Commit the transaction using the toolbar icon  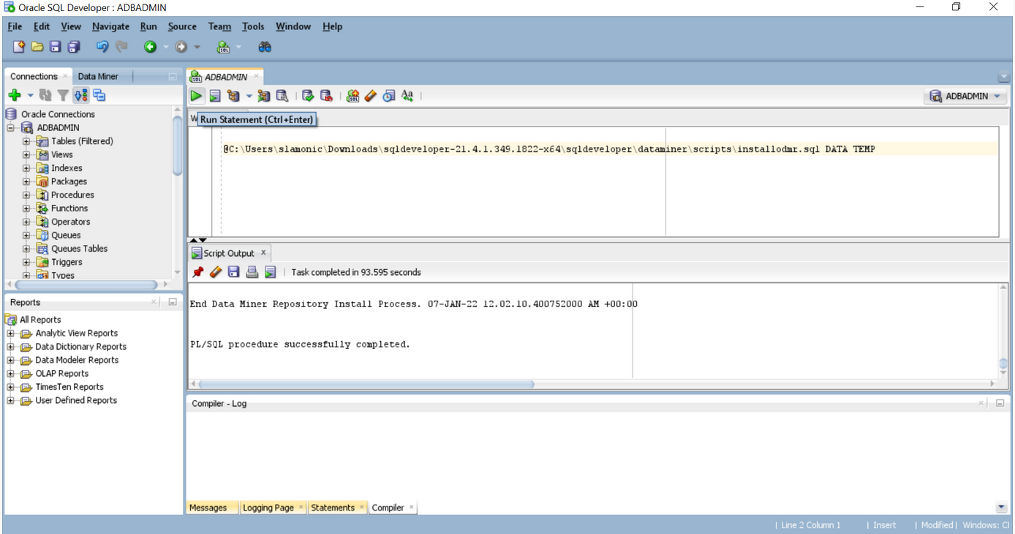coord(307,95)
